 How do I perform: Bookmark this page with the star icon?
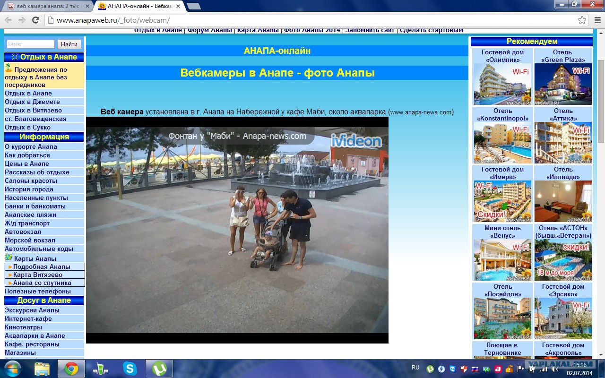[582, 20]
